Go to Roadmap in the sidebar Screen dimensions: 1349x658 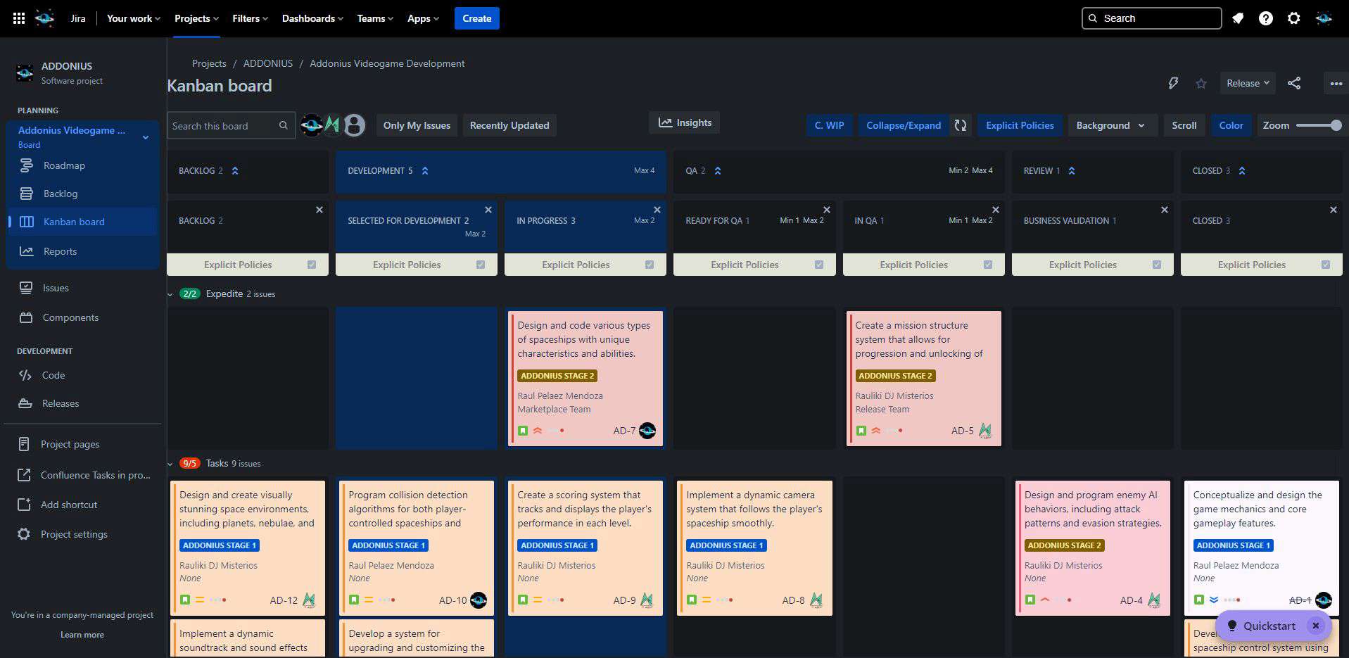[64, 165]
